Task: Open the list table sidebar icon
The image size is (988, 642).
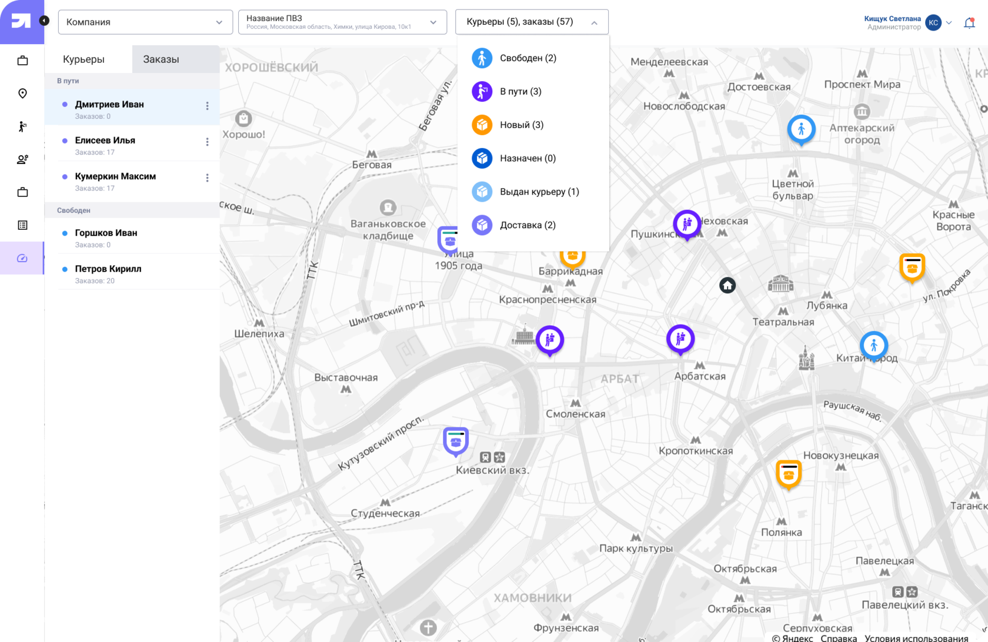Action: click(22, 225)
